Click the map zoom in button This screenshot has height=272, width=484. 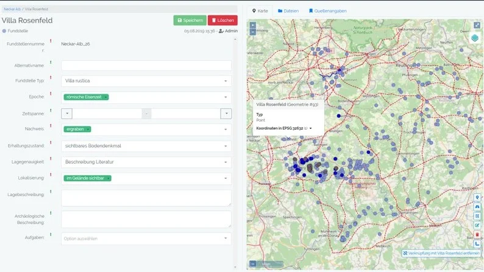point(252,26)
